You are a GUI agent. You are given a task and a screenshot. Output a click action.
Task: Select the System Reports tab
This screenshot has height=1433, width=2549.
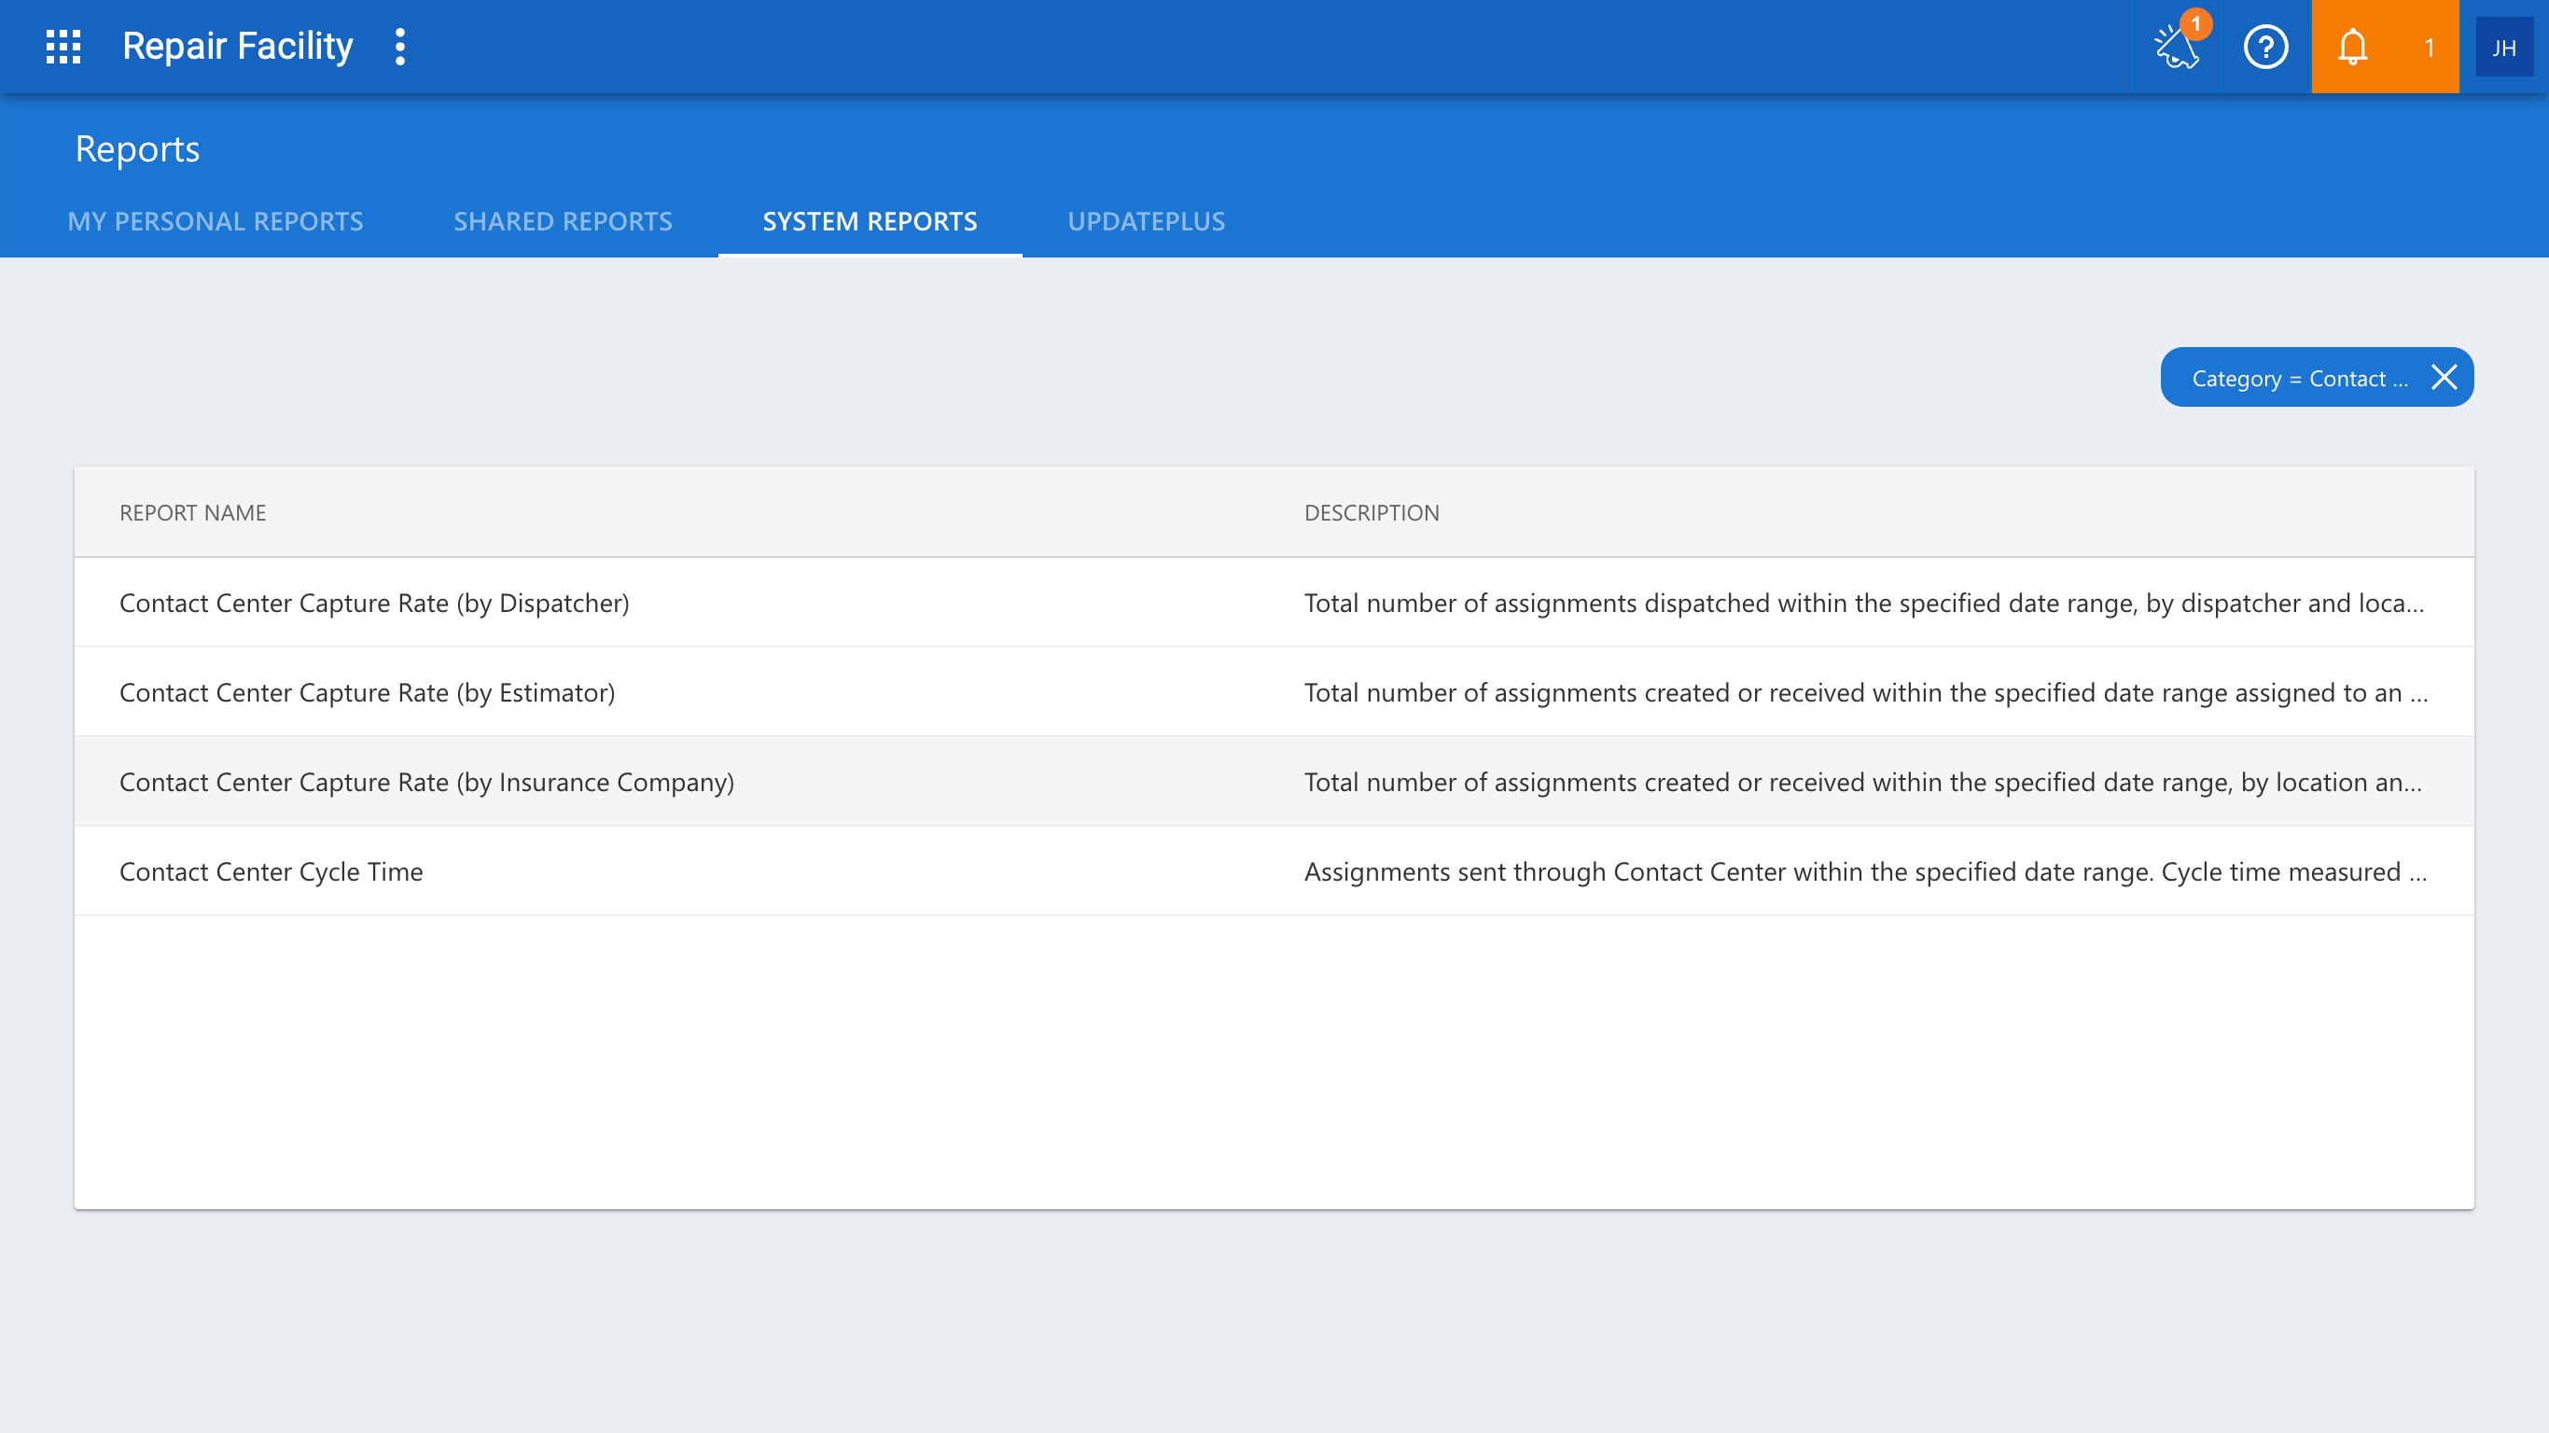pyautogui.click(x=870, y=222)
